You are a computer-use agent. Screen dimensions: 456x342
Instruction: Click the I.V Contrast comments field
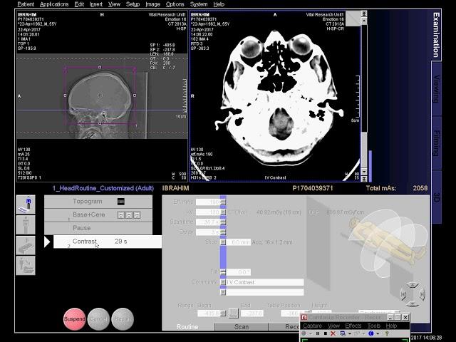click(x=265, y=282)
